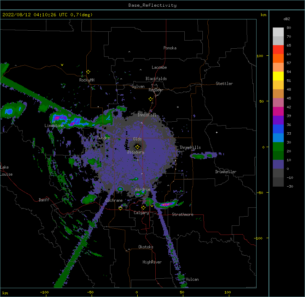Click the Strathmore city label
This screenshot has width=305, height=297.
click(183, 214)
